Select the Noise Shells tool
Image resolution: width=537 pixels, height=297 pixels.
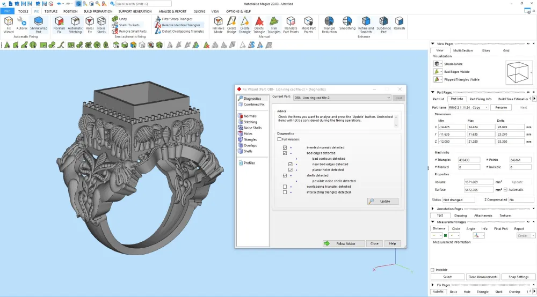pyautogui.click(x=101, y=25)
